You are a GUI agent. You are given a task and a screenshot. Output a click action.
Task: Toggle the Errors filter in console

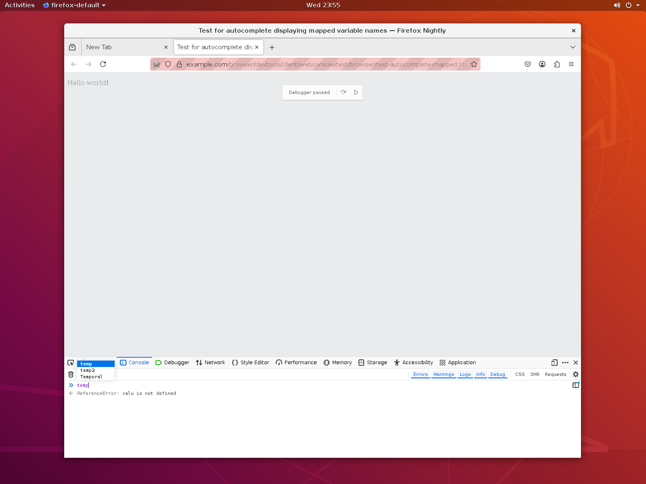(x=420, y=374)
